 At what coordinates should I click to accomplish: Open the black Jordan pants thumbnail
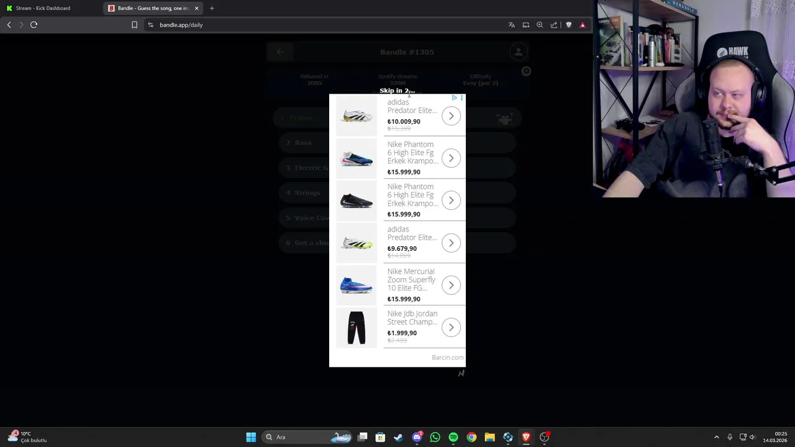[x=357, y=327]
